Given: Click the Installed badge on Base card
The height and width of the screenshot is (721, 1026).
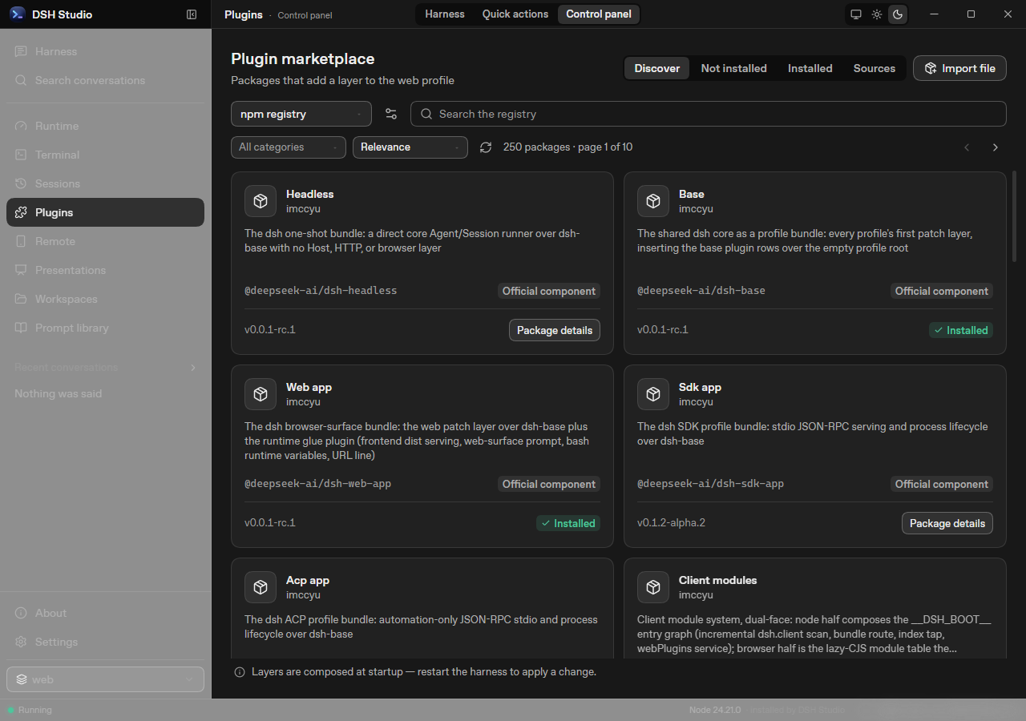Looking at the screenshot, I should (x=961, y=330).
